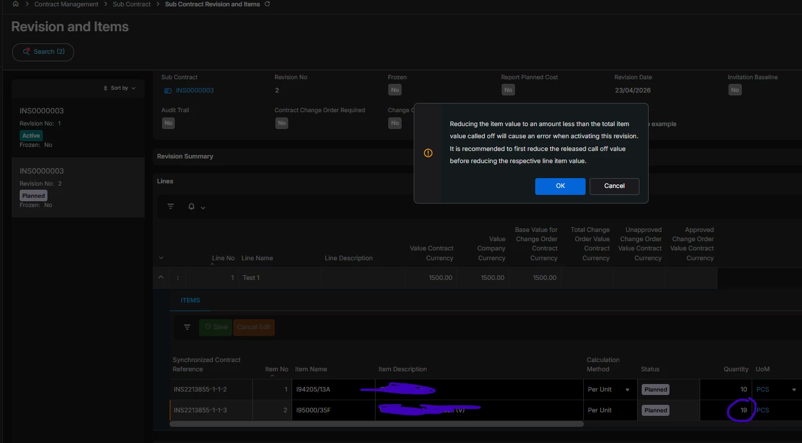This screenshot has height=443, width=802.
Task: Open Calculation Method dropdown for item I94205/13A
Action: pyautogui.click(x=627, y=390)
